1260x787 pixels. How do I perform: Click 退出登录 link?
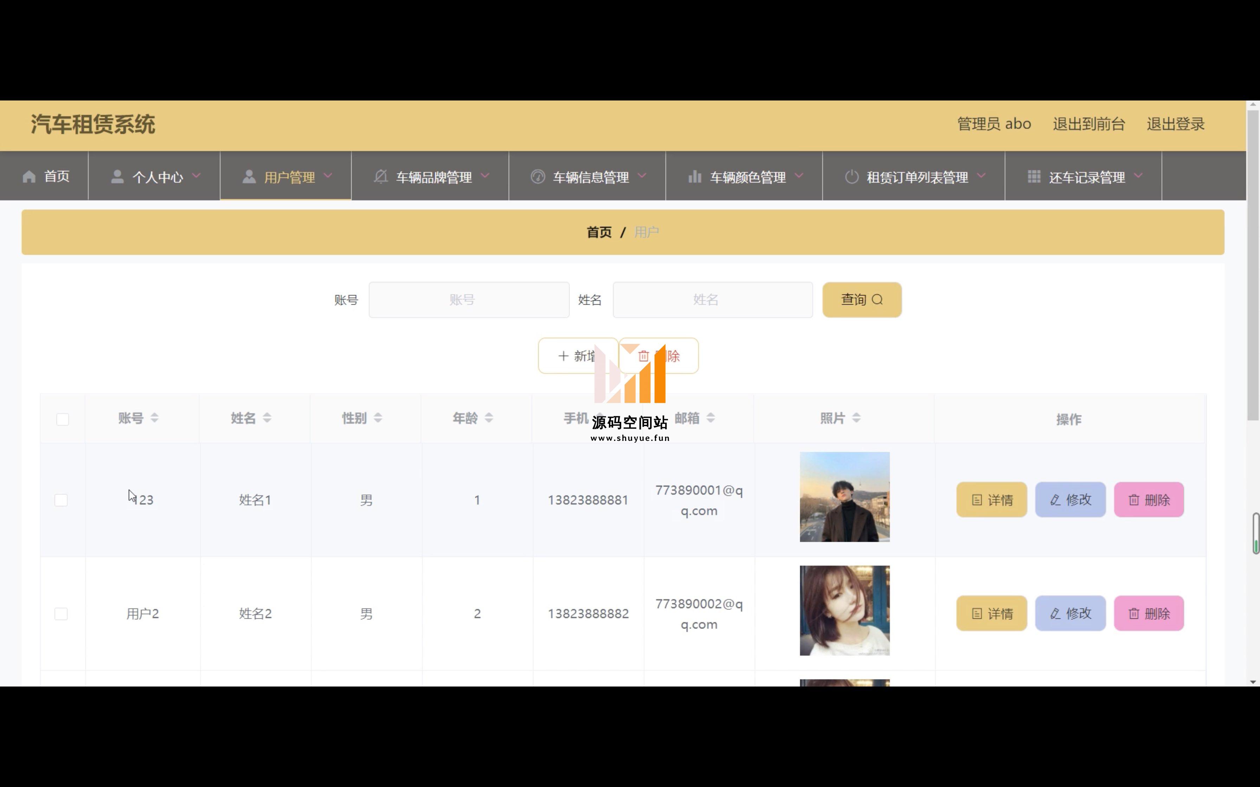click(x=1176, y=124)
